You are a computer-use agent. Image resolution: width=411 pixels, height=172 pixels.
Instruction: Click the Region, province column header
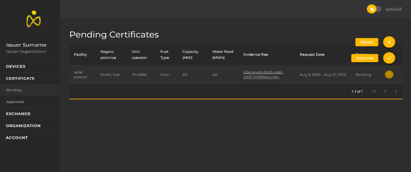coord(108,54)
